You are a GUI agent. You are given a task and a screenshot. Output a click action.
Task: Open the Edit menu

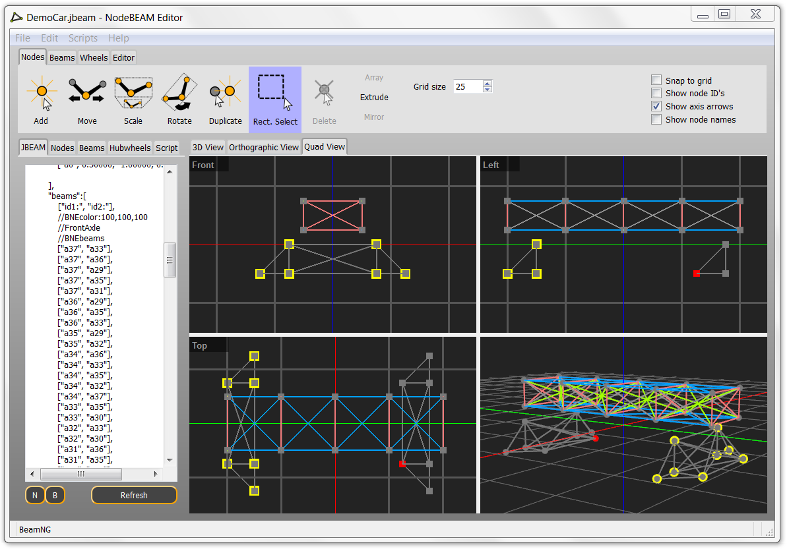click(49, 38)
